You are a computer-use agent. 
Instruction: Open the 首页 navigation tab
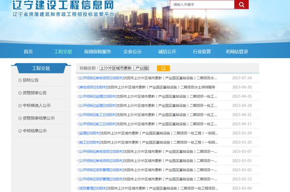pyautogui.click(x=28, y=52)
